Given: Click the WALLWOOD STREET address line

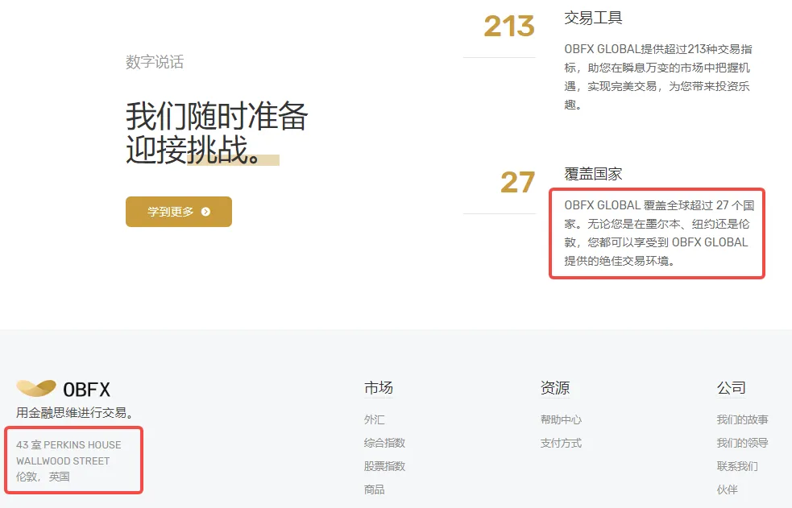Looking at the screenshot, I should pos(63,461).
